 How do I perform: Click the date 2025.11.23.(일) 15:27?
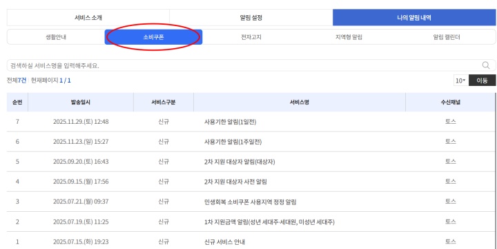tap(81, 142)
